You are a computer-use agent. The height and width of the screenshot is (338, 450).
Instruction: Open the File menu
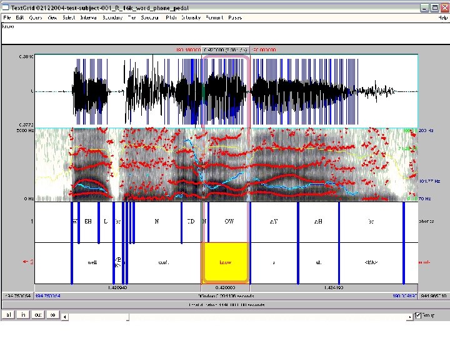pyautogui.click(x=7, y=18)
